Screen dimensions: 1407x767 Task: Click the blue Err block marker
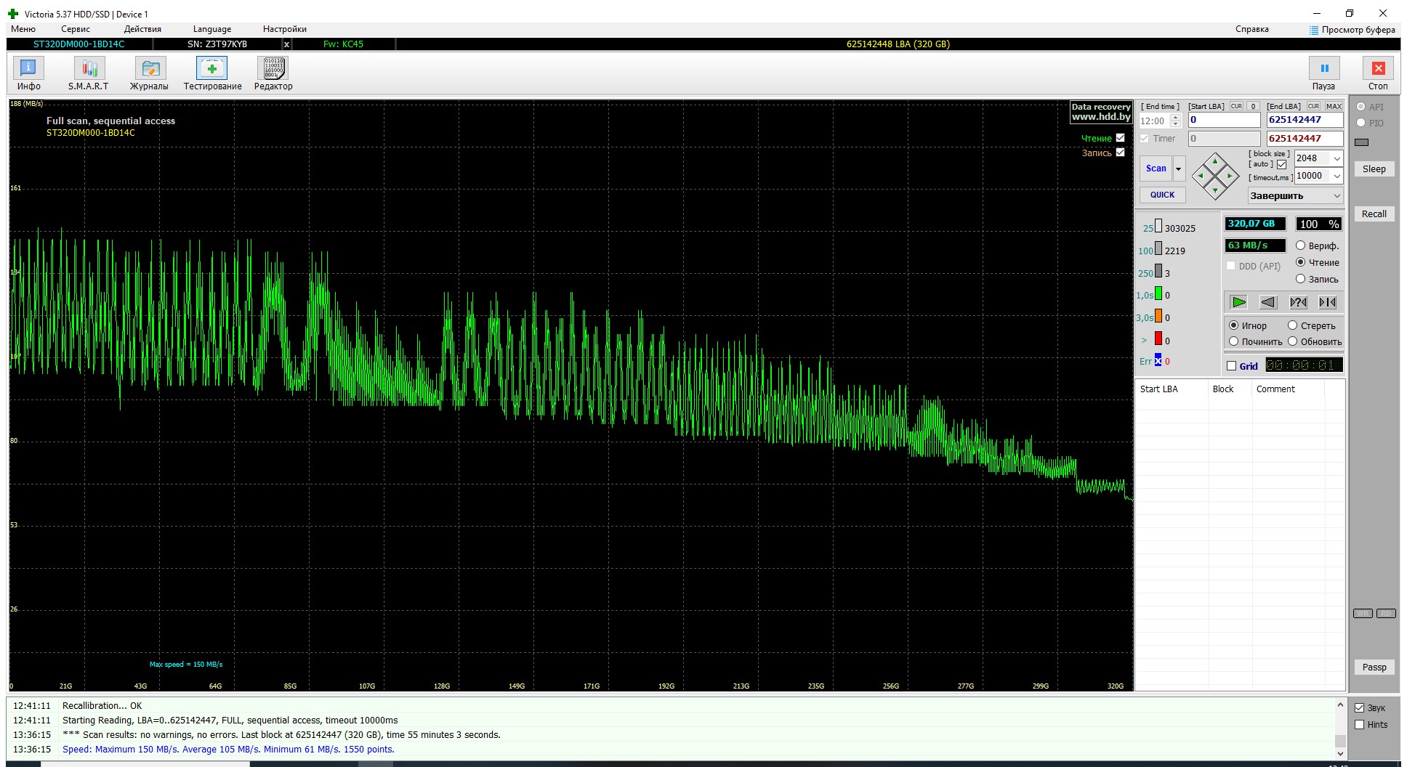point(1158,361)
